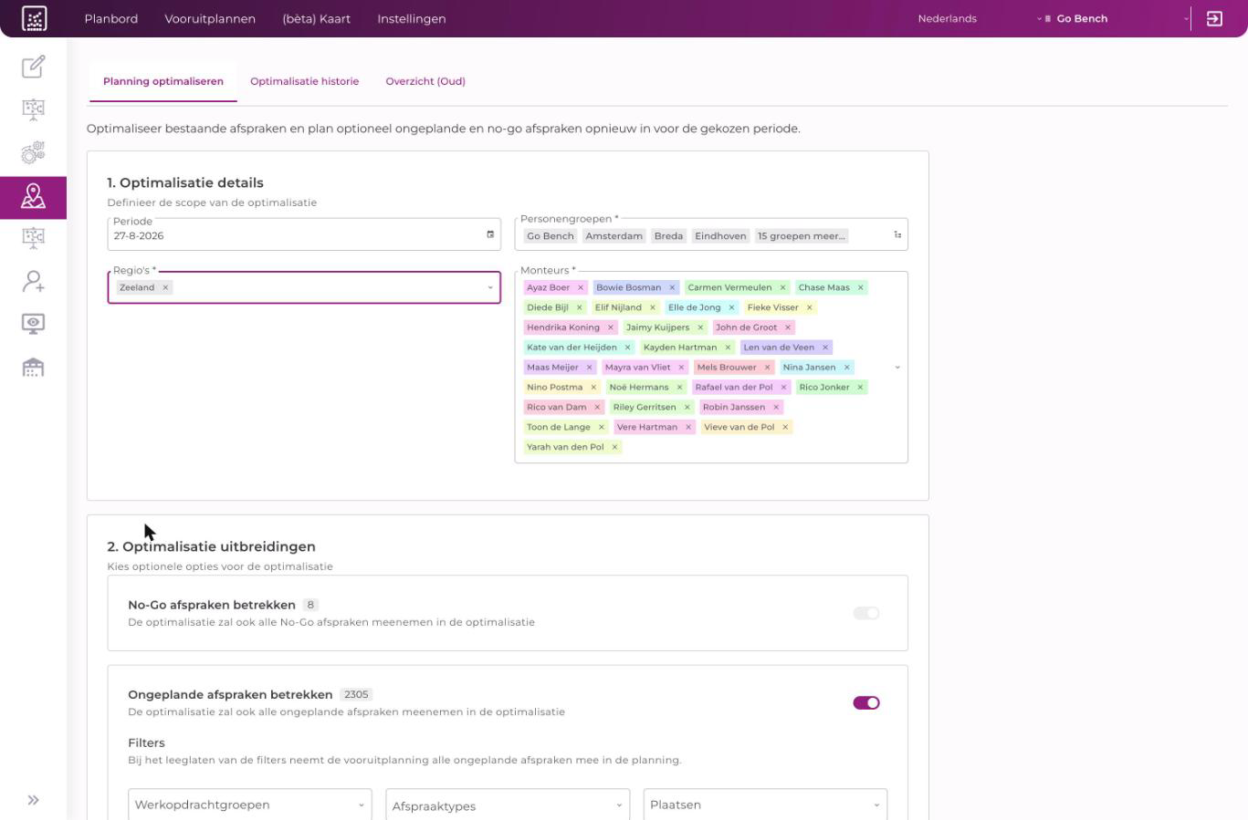Open the (bèta) Kaart menu
This screenshot has height=820, width=1248.
point(316,18)
